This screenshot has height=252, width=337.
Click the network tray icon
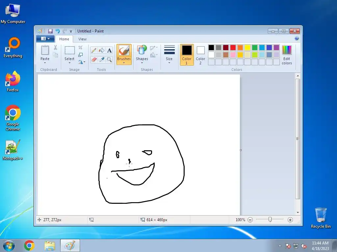pos(296,246)
